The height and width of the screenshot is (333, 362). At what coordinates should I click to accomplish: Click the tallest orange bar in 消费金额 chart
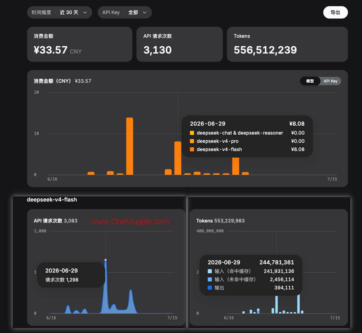point(130,146)
